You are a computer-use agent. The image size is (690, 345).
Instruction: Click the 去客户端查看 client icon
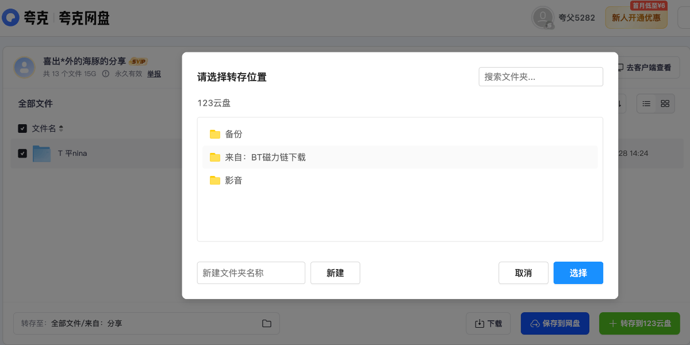(620, 67)
